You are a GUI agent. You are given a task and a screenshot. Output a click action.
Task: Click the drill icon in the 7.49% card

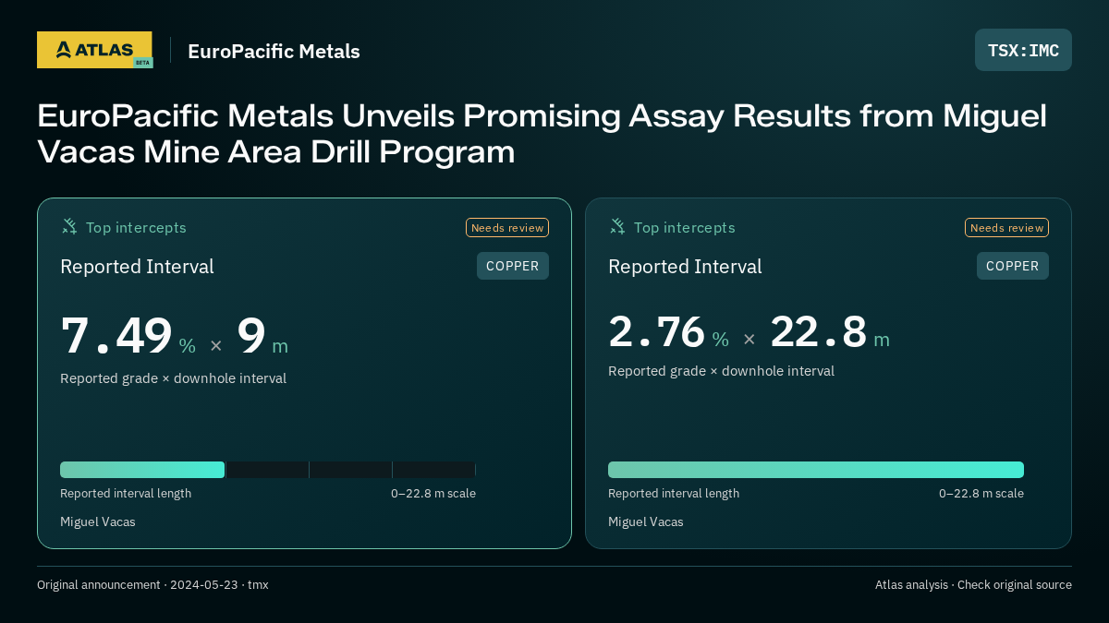69,226
